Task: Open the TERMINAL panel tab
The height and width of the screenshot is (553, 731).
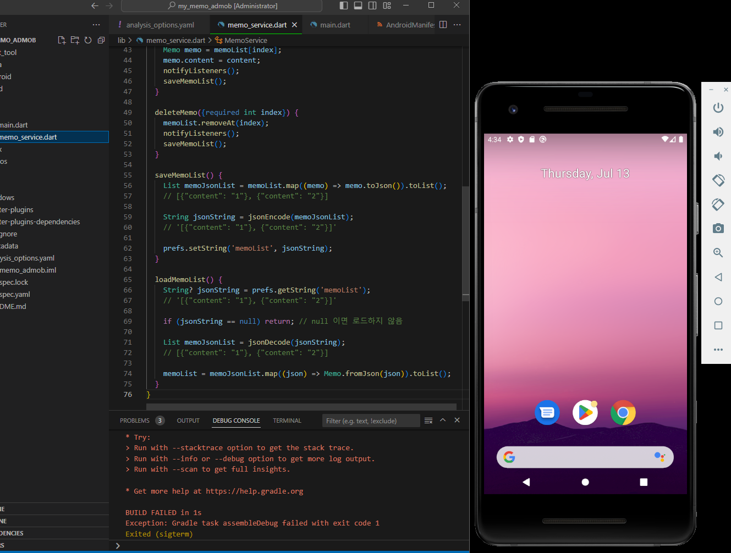Action: [x=287, y=421]
